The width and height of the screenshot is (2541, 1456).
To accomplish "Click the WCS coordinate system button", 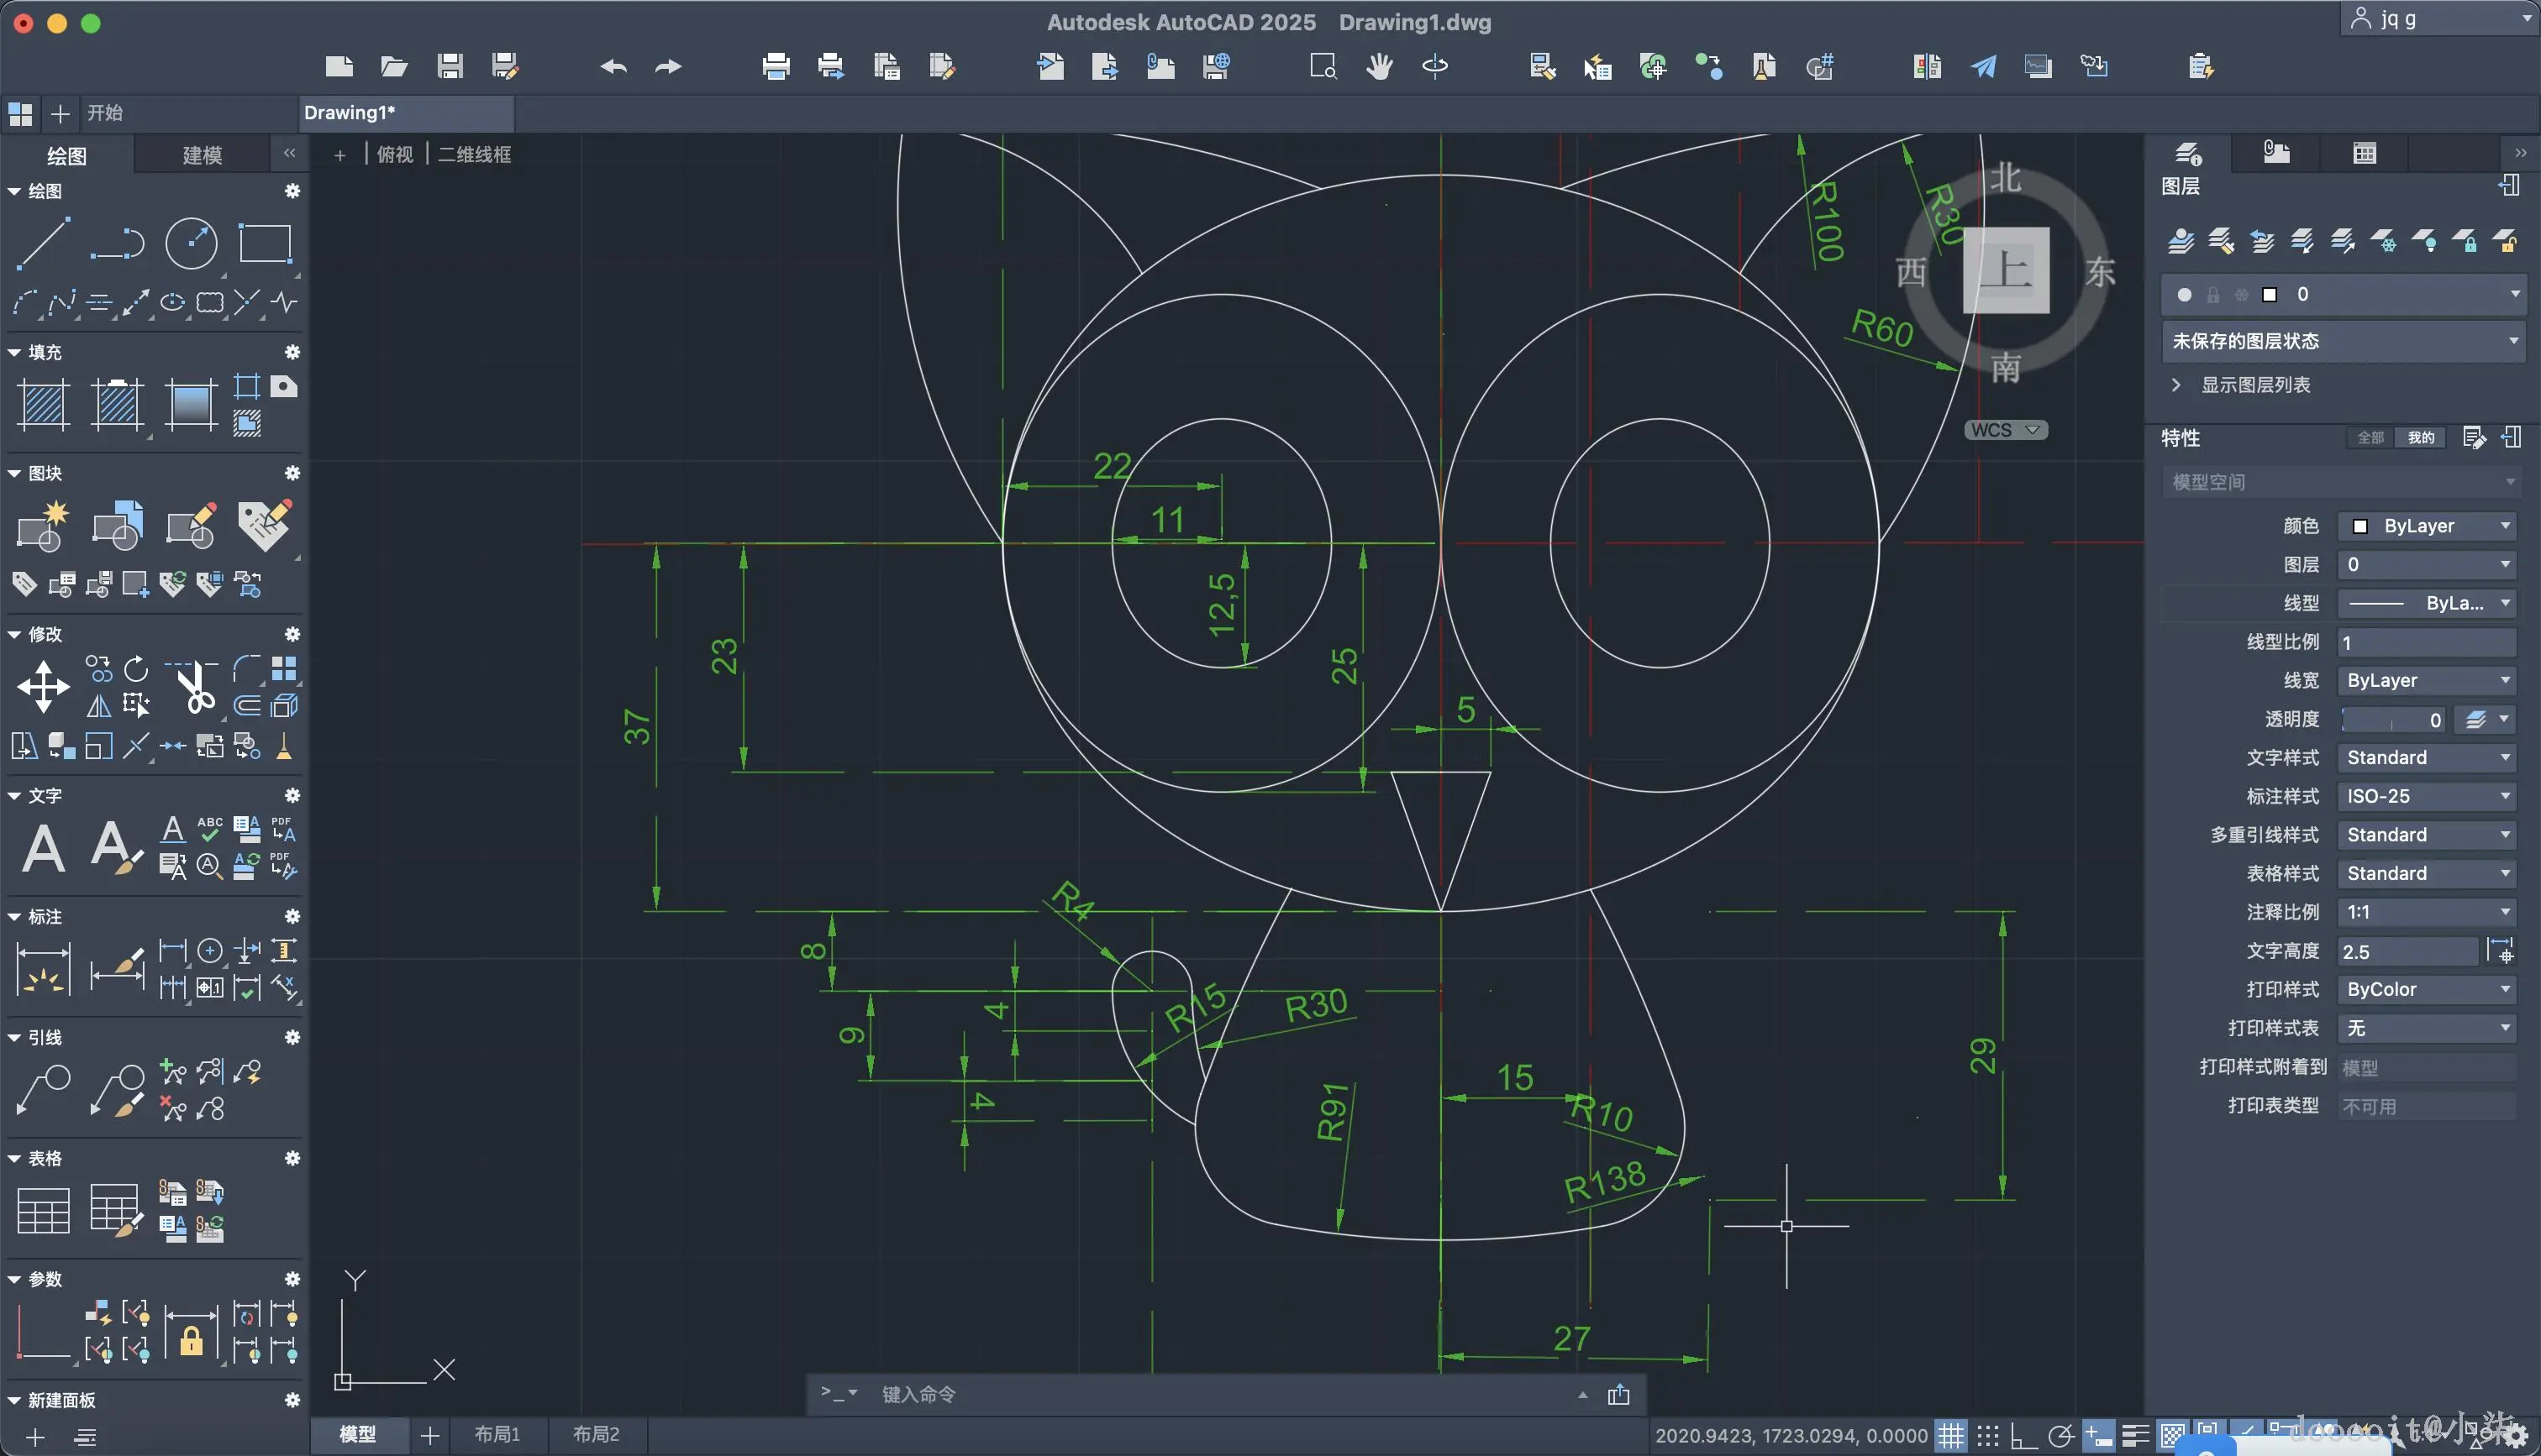I will click(x=2005, y=430).
